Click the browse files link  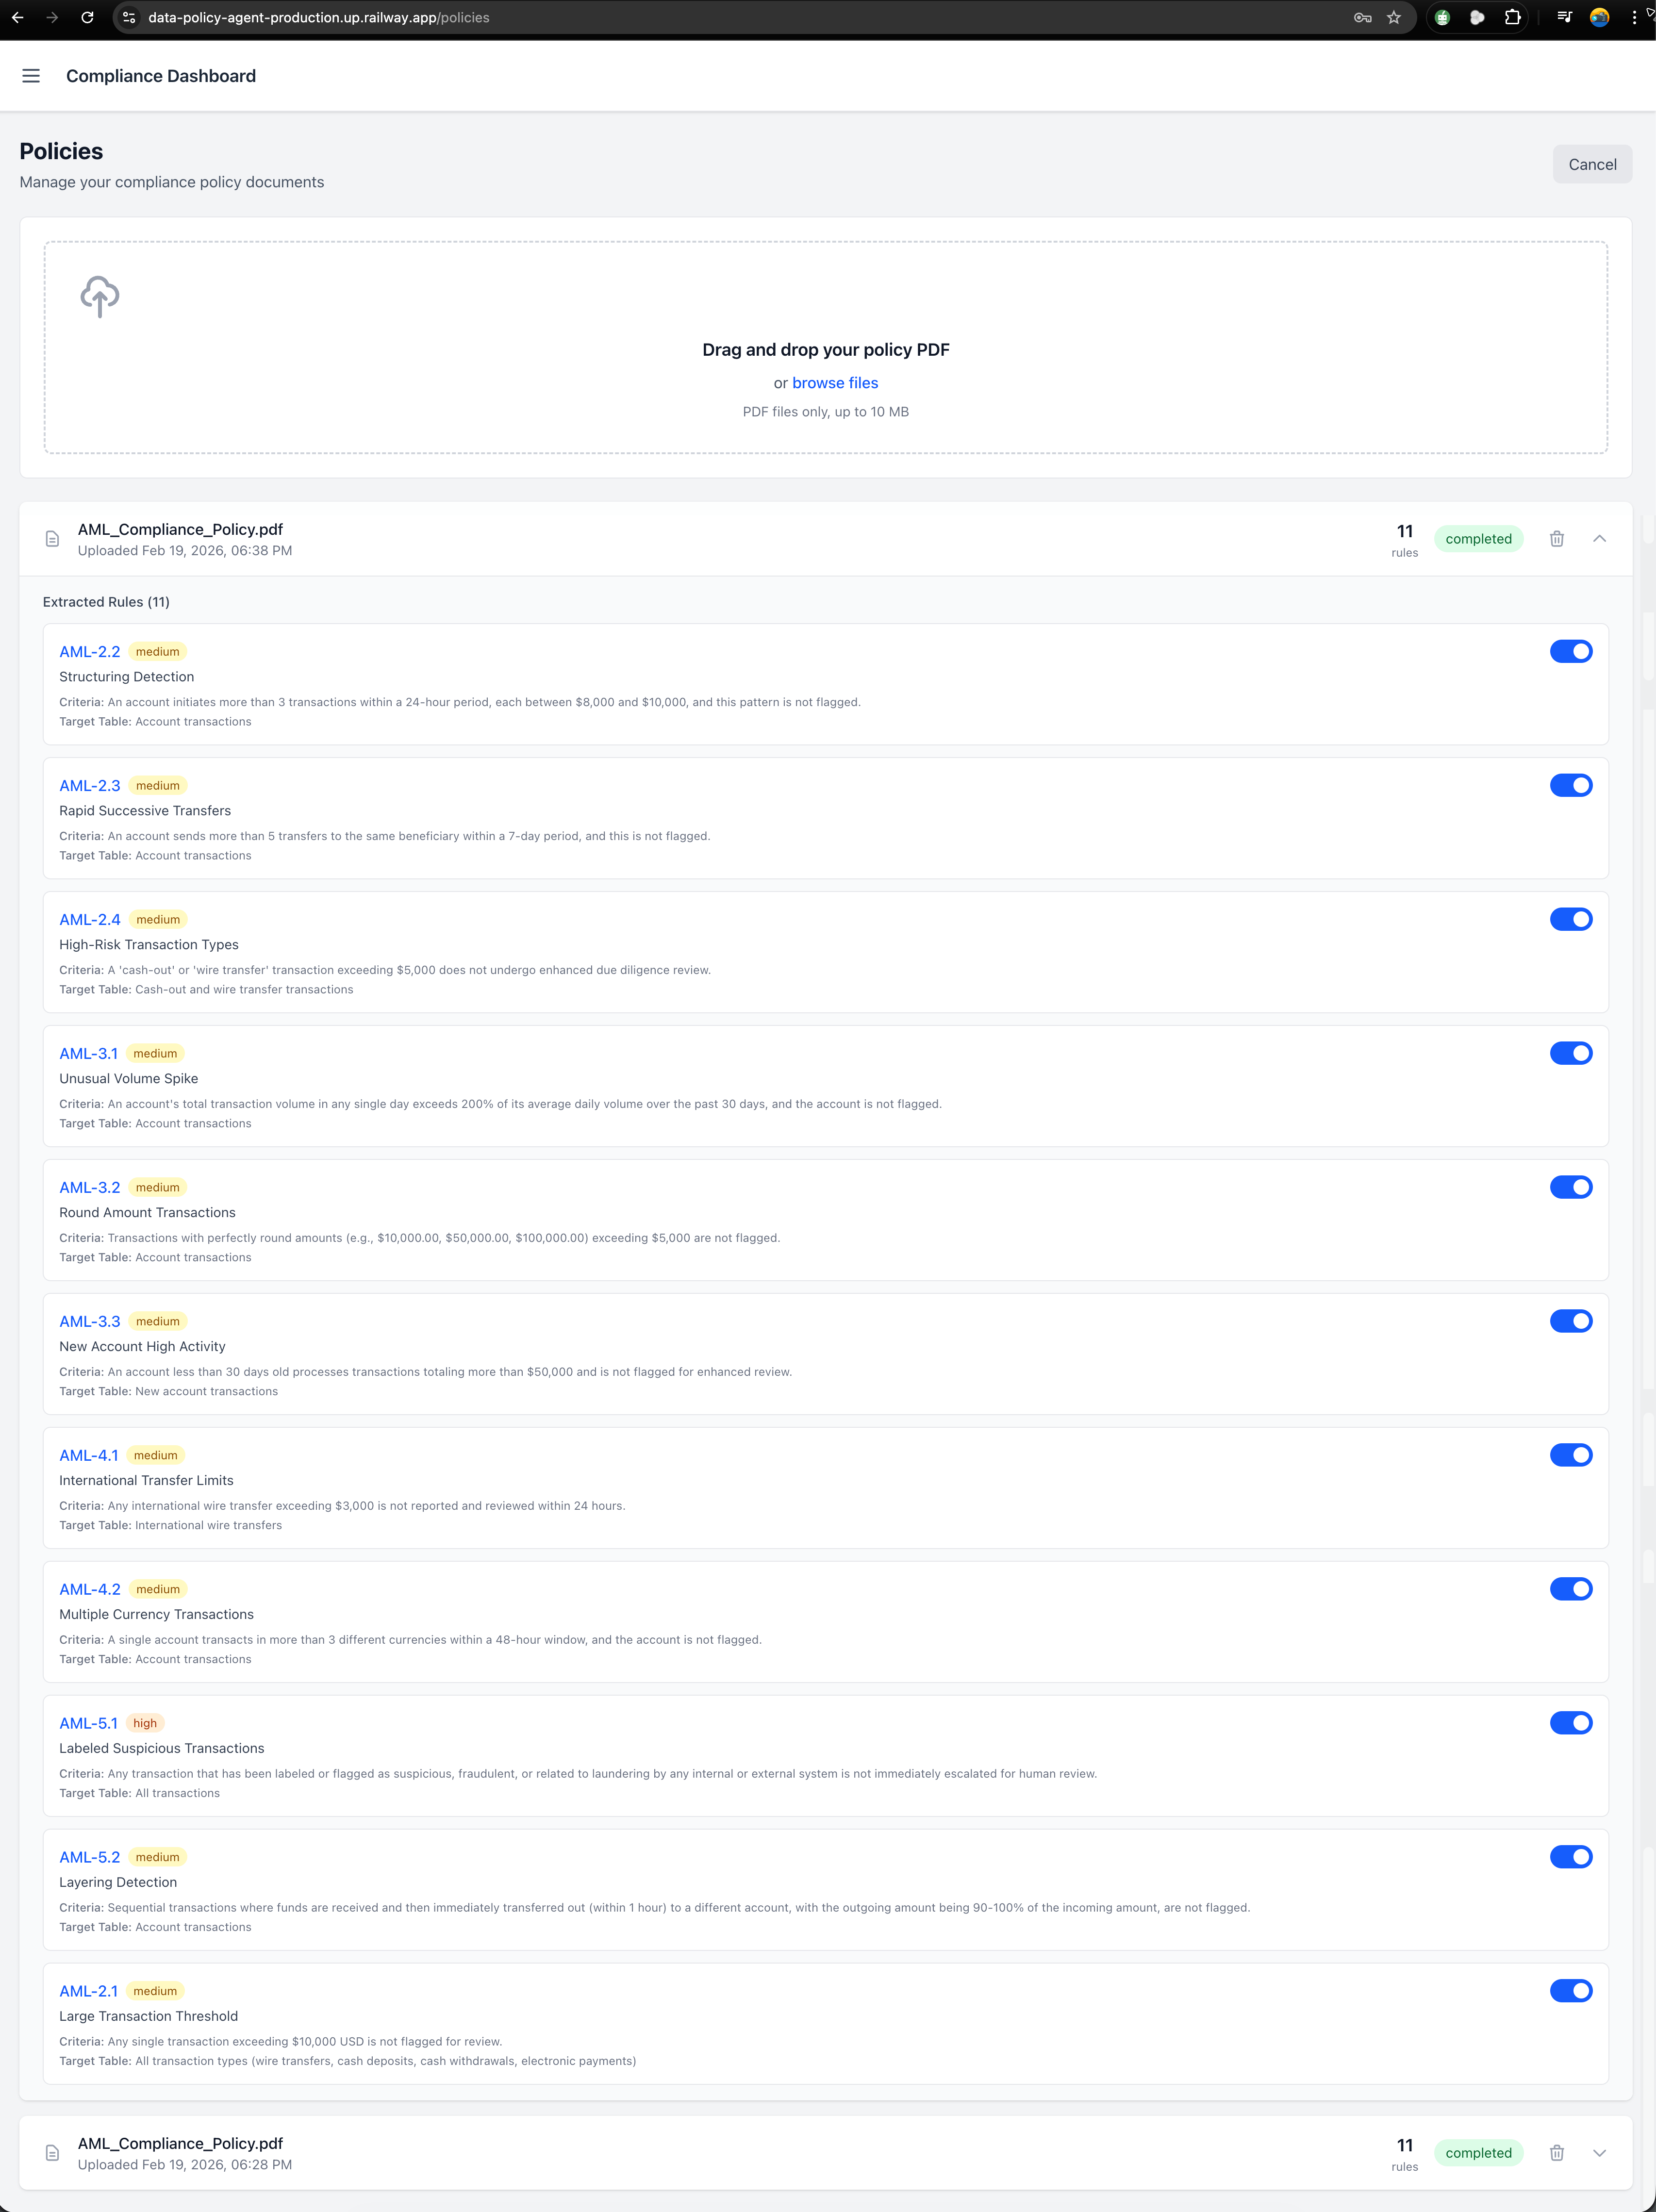pos(835,383)
